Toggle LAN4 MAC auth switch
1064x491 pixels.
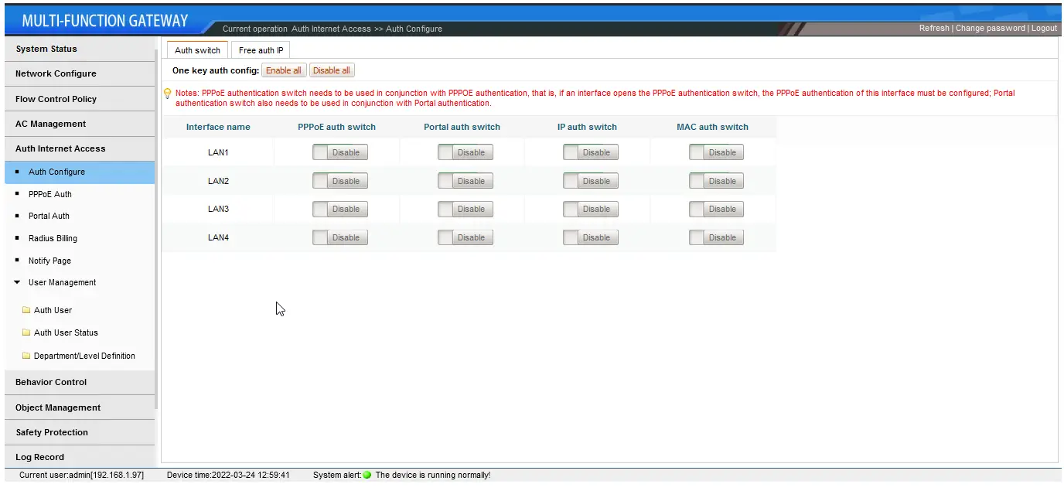(717, 237)
